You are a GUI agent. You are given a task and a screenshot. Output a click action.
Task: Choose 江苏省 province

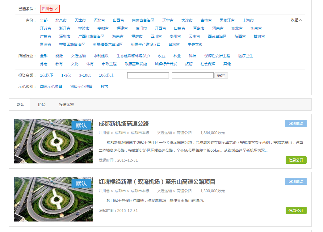(45, 28)
